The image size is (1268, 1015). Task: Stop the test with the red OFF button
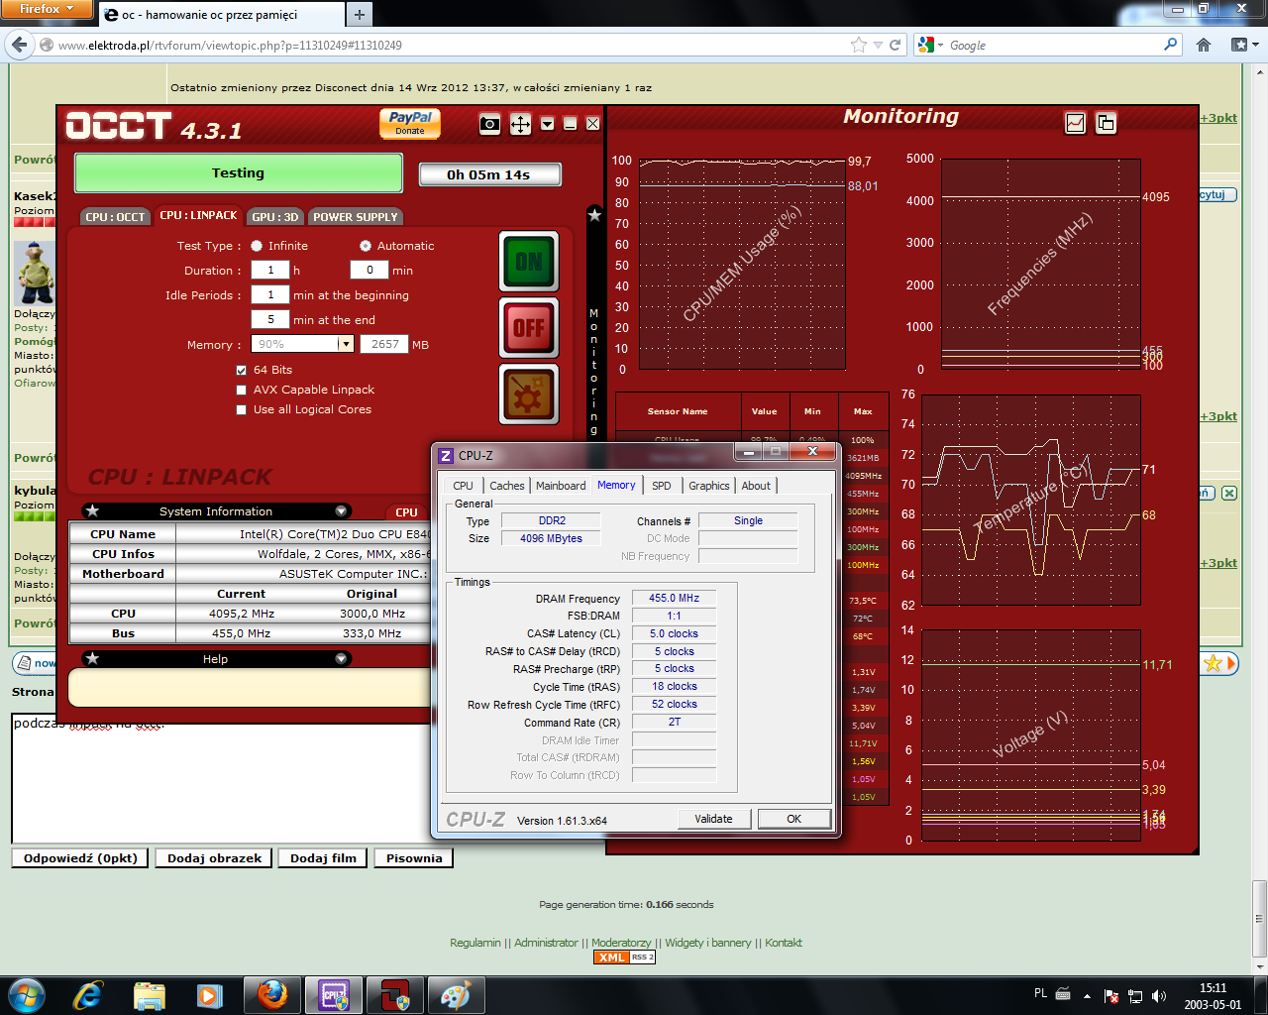(x=529, y=327)
